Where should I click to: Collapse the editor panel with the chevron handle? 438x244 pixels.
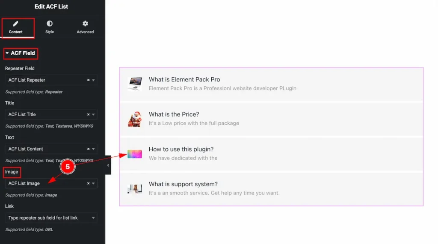(x=108, y=165)
